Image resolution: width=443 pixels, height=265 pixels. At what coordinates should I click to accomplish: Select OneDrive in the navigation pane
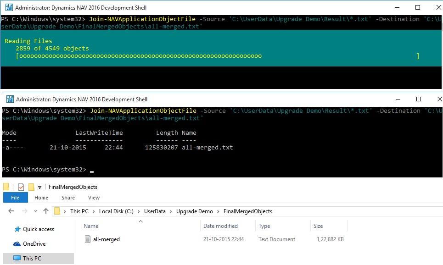coord(34,244)
